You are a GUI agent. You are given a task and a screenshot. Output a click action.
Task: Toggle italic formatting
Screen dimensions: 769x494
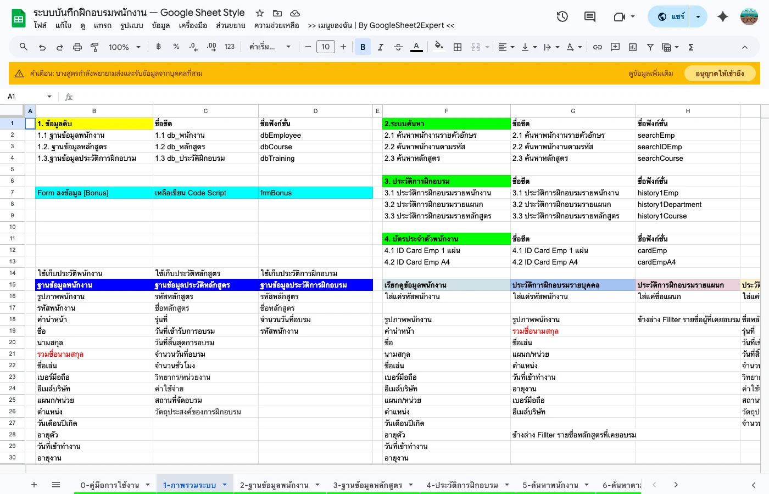[381, 47]
